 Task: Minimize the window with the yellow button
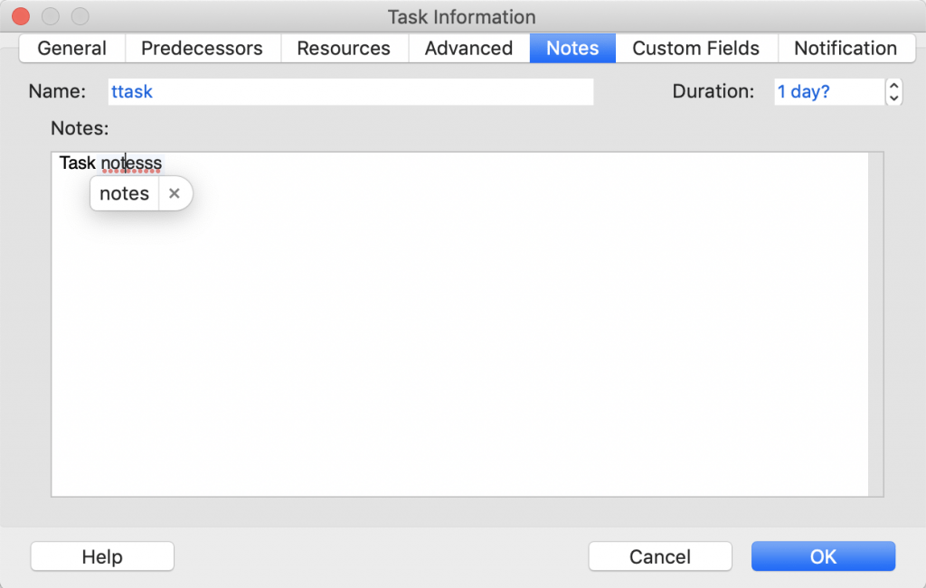[x=49, y=16]
